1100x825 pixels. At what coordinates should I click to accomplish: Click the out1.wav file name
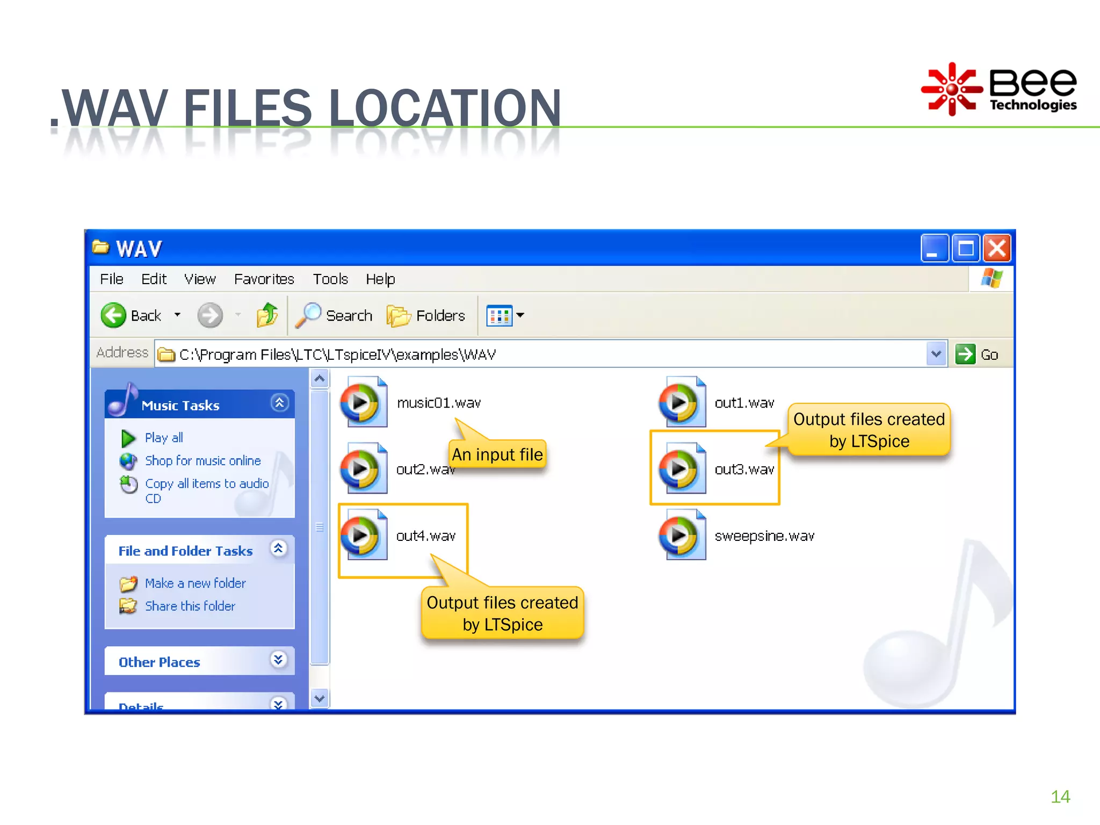pos(744,403)
